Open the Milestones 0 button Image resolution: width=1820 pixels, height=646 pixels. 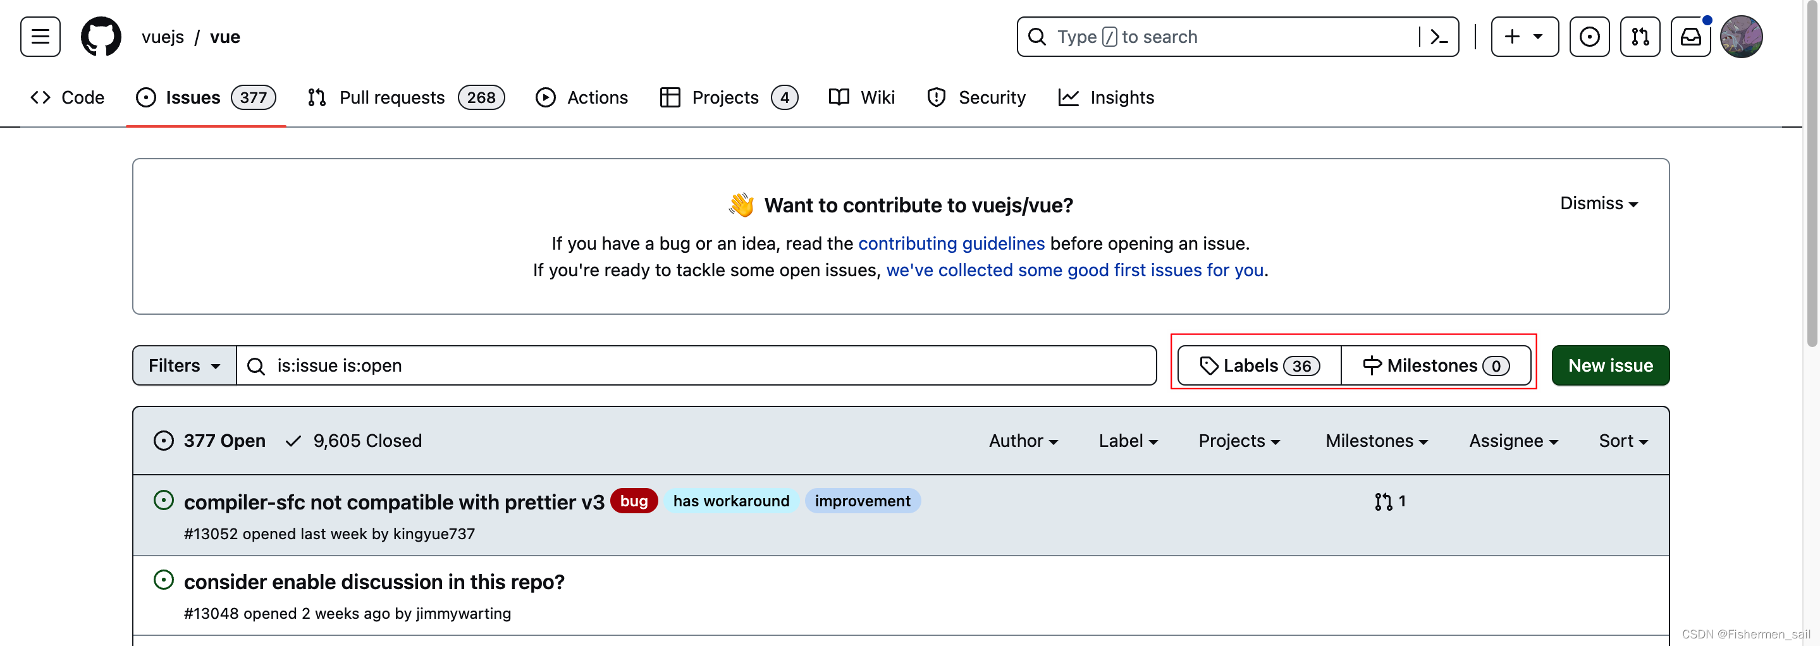coord(1436,366)
